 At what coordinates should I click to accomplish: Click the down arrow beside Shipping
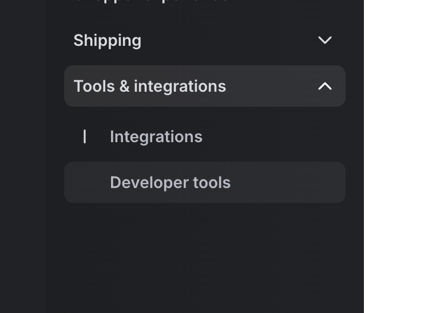click(x=324, y=40)
